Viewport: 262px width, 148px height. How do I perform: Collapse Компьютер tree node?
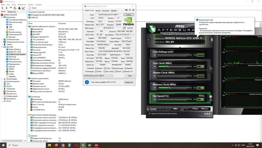pos(2,17)
